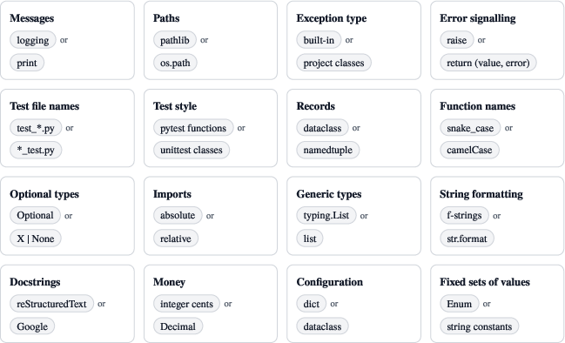Choose relative under Imports

tap(176, 239)
